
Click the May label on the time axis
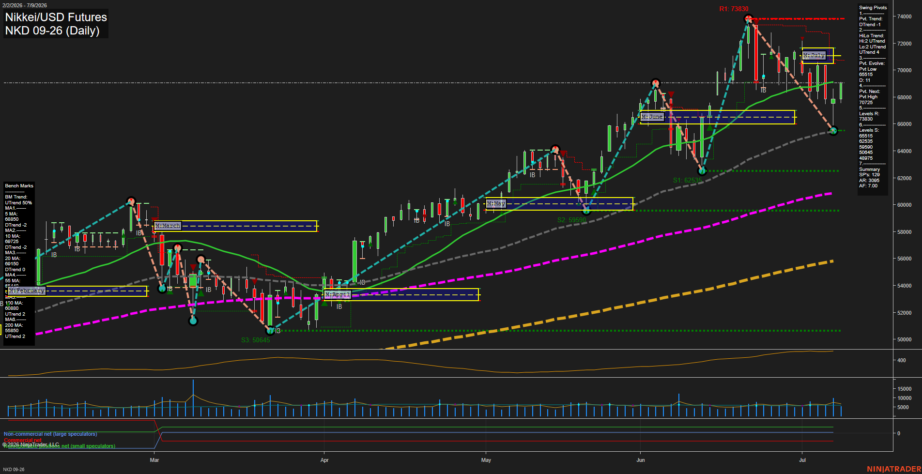486,460
